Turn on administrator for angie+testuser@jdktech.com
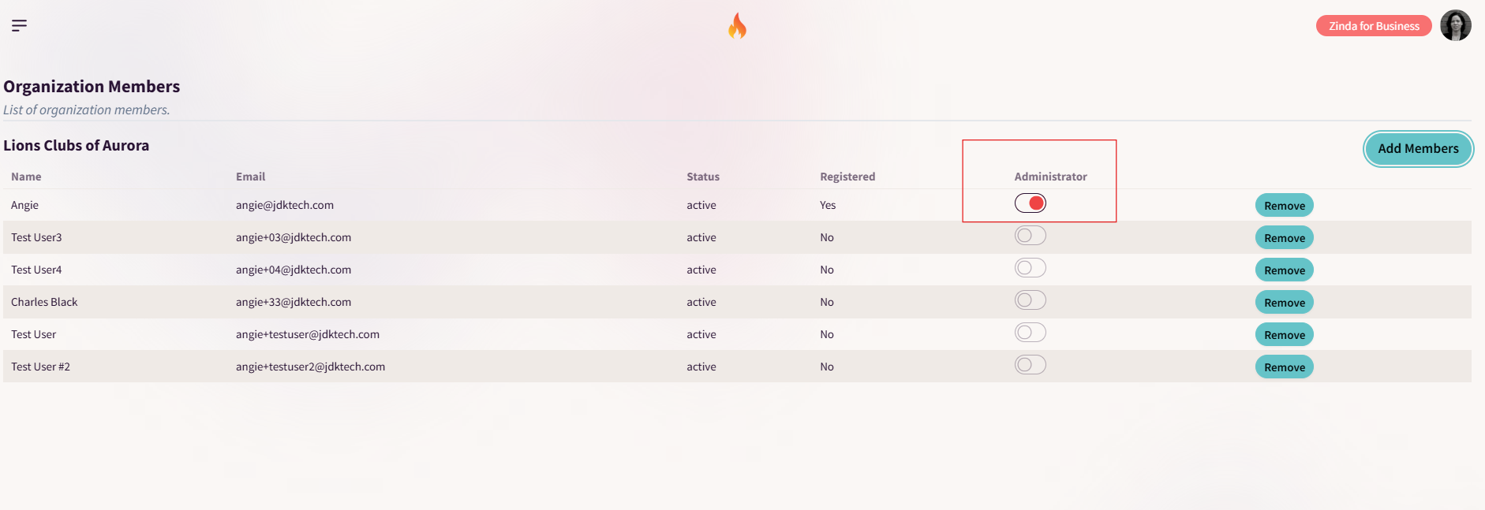1485x510 pixels. point(1031,333)
